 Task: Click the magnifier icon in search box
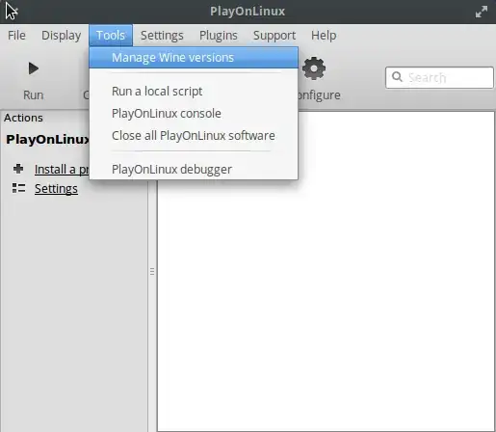click(x=397, y=77)
